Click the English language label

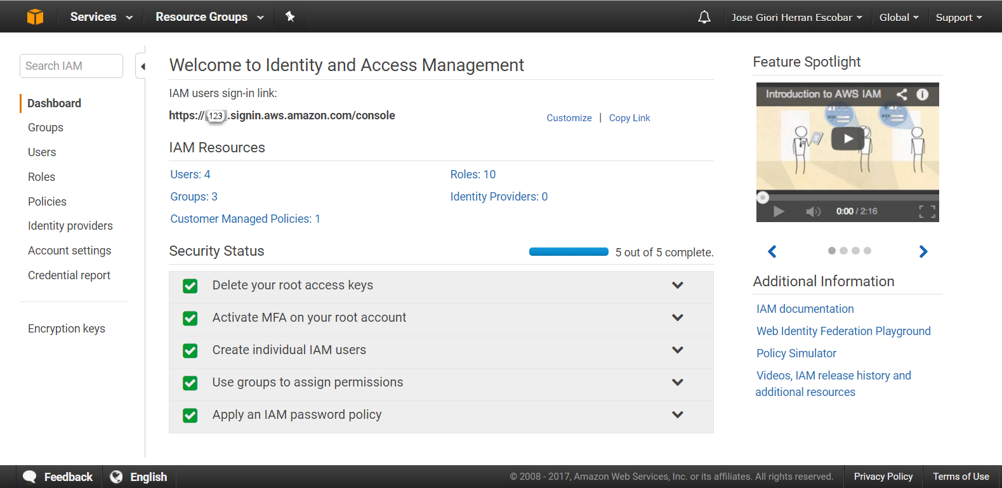click(148, 477)
